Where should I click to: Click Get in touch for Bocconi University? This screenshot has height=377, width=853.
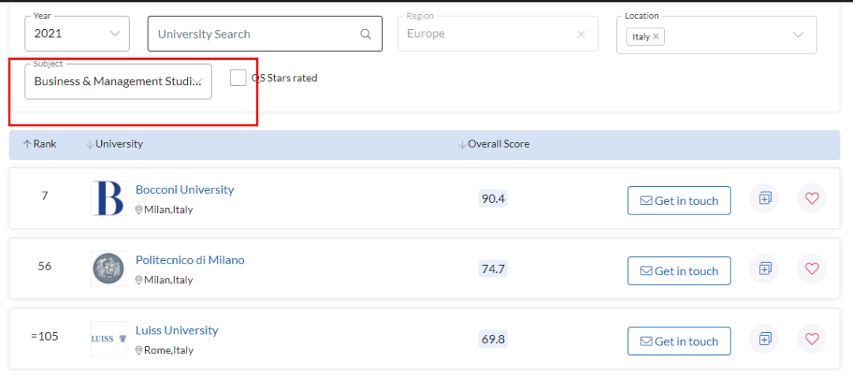point(679,200)
